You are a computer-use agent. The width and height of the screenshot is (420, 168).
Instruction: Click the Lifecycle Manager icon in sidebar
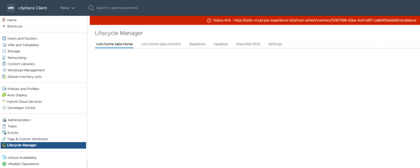click(4, 145)
